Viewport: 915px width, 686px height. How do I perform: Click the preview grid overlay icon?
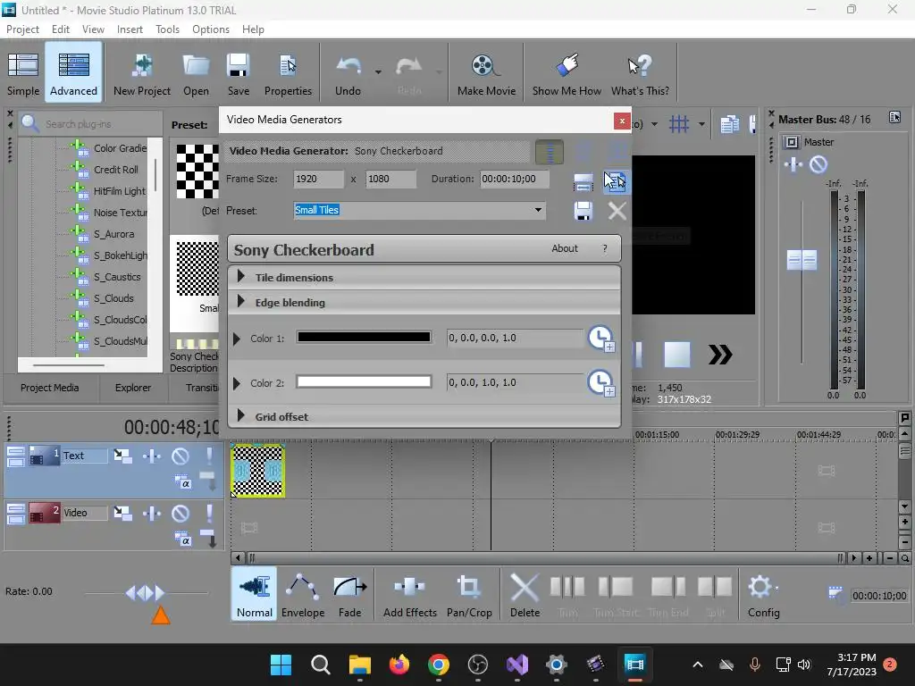tap(679, 123)
